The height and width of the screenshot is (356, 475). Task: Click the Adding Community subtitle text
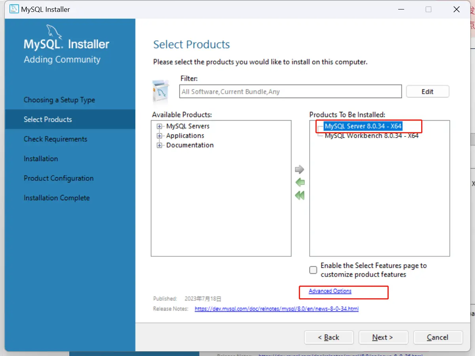tap(62, 59)
